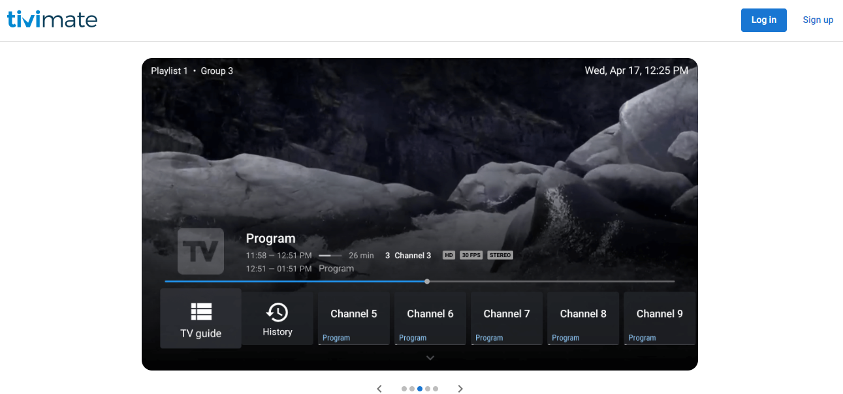Open the TV guide tile
The width and height of the screenshot is (843, 394).
tap(200, 318)
